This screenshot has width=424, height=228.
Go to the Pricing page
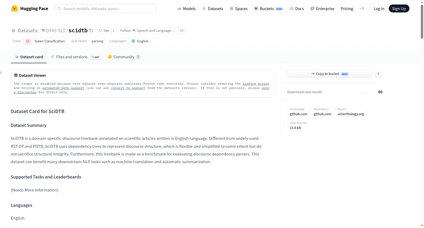pyautogui.click(x=347, y=8)
